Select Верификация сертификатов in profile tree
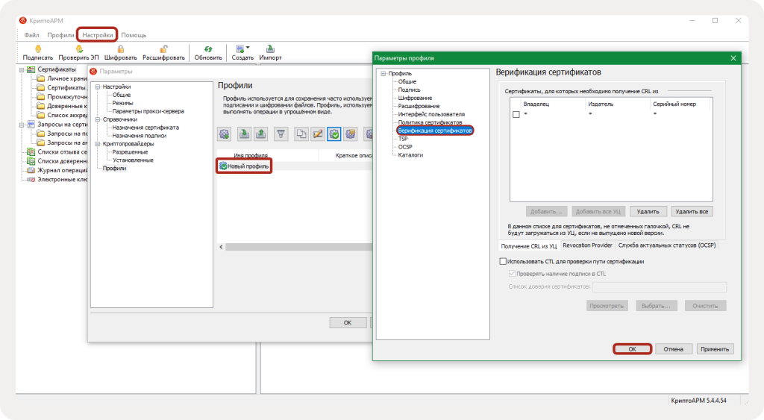Screen dimensions: 764x420 coord(435,131)
